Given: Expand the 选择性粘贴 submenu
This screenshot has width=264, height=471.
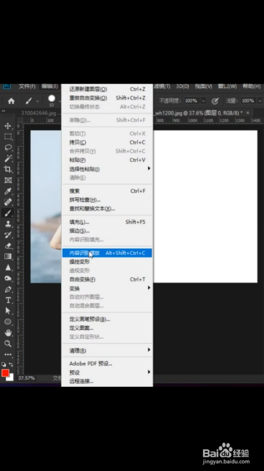Looking at the screenshot, I should pos(149,168).
